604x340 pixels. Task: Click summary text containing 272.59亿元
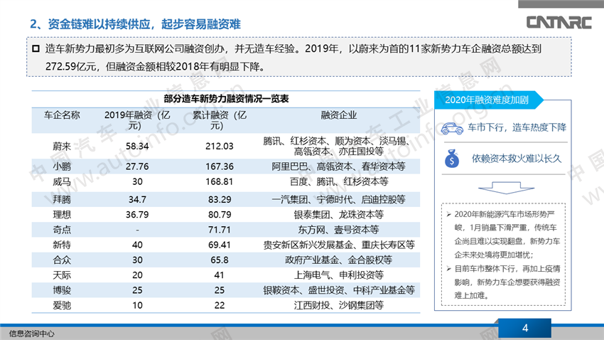tap(293, 58)
